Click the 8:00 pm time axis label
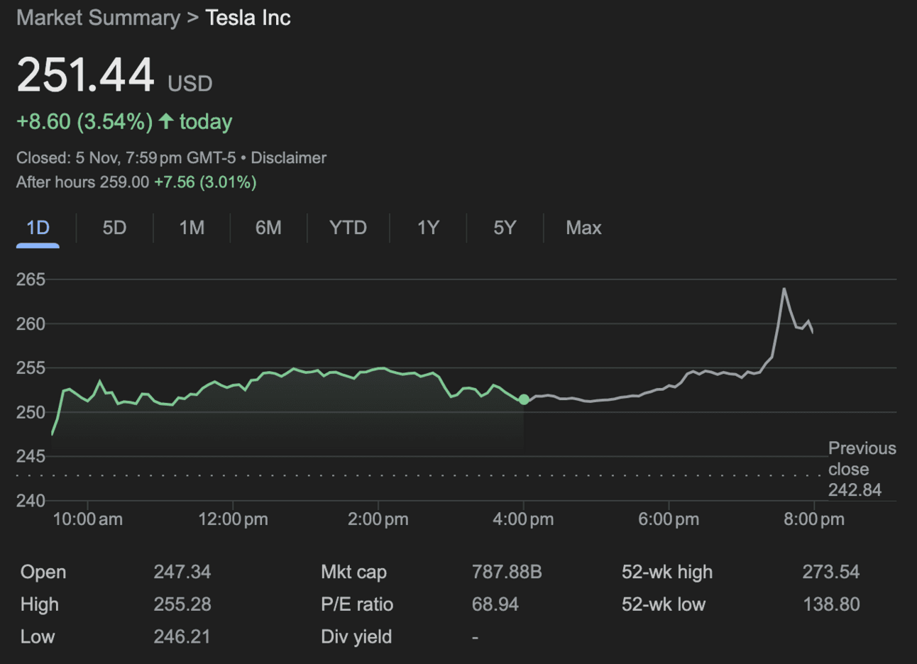The width and height of the screenshot is (917, 664). pos(814,519)
